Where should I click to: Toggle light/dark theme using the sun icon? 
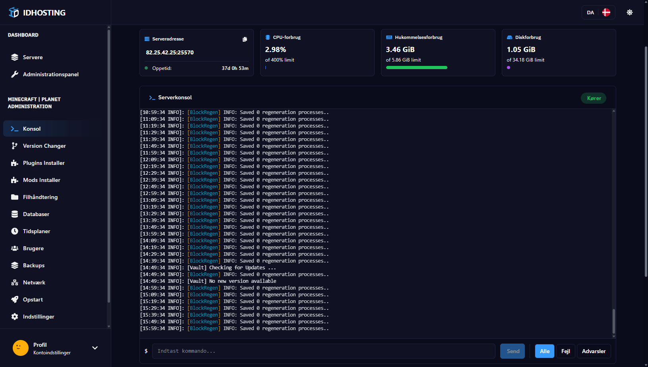point(630,12)
